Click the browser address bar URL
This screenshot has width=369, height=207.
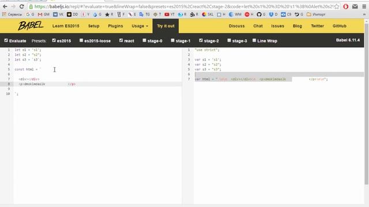pyautogui.click(x=183, y=6)
